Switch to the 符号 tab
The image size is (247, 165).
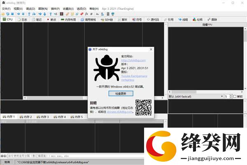137,20
